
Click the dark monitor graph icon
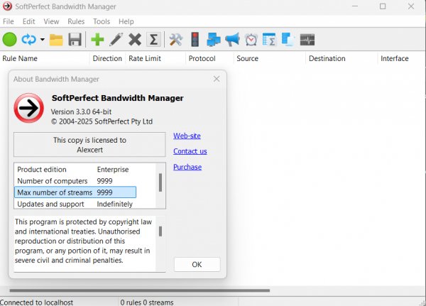(x=307, y=40)
